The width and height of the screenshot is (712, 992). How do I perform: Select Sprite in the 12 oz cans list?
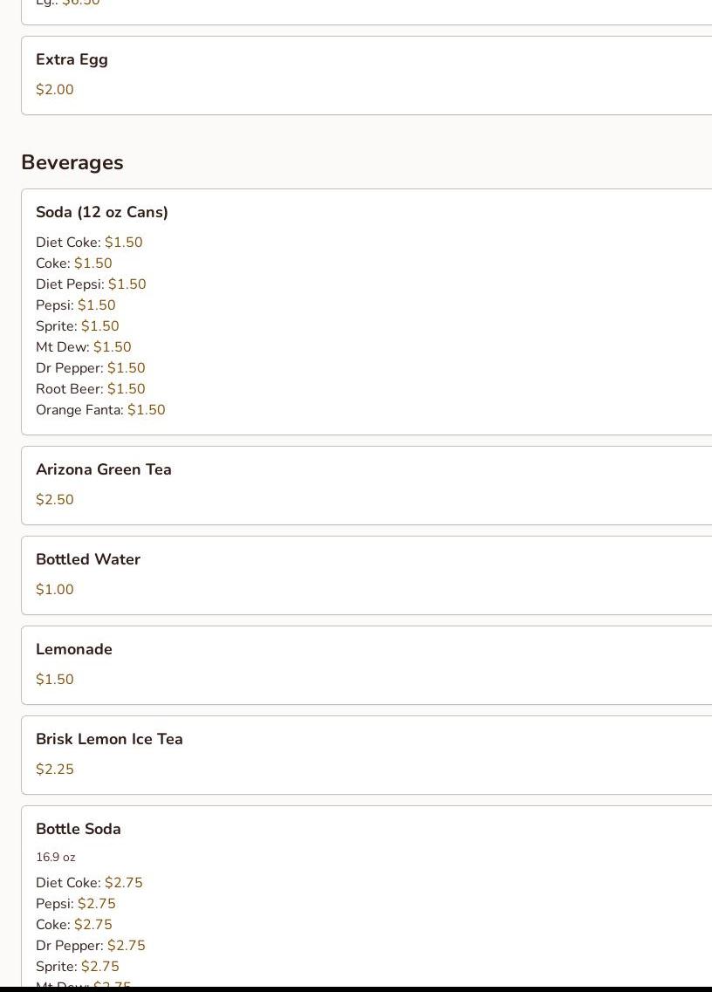pos(77,326)
